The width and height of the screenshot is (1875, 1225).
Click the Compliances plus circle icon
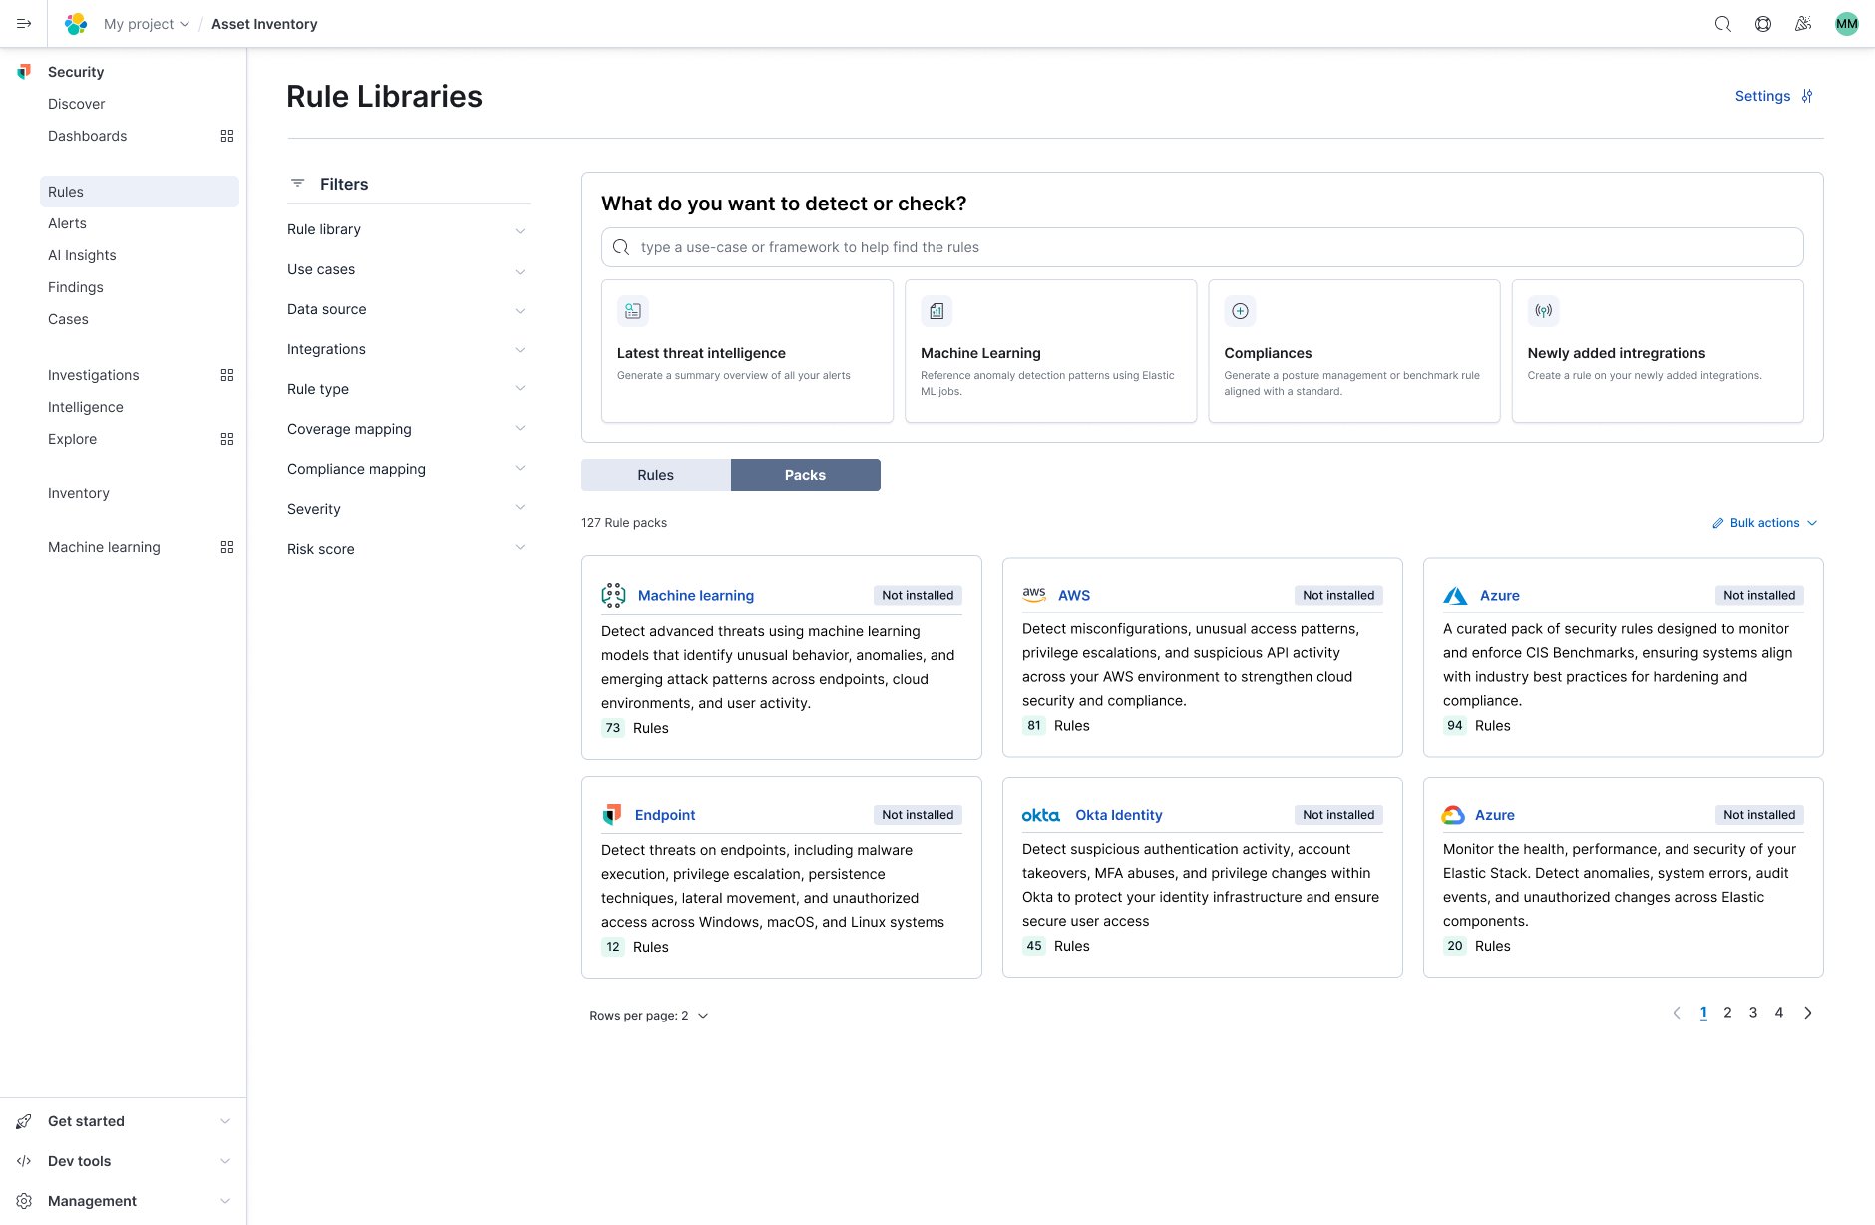point(1240,311)
